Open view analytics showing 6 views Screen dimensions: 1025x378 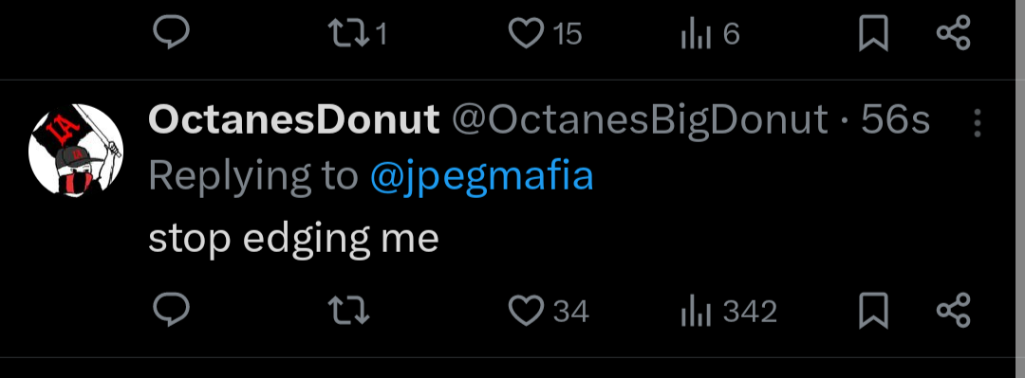(710, 33)
